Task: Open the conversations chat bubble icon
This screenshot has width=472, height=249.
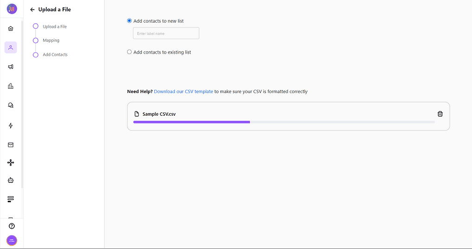Action: click(11, 105)
